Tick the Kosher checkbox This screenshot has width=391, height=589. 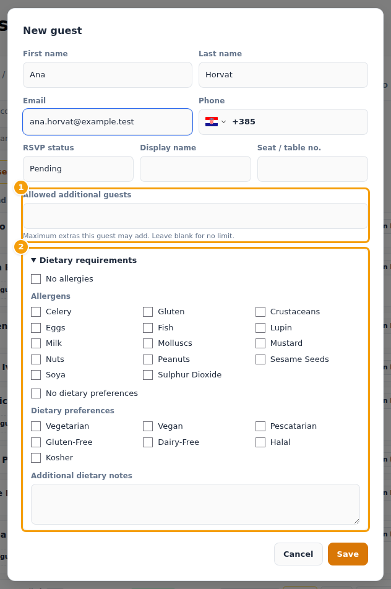pyautogui.click(x=36, y=458)
